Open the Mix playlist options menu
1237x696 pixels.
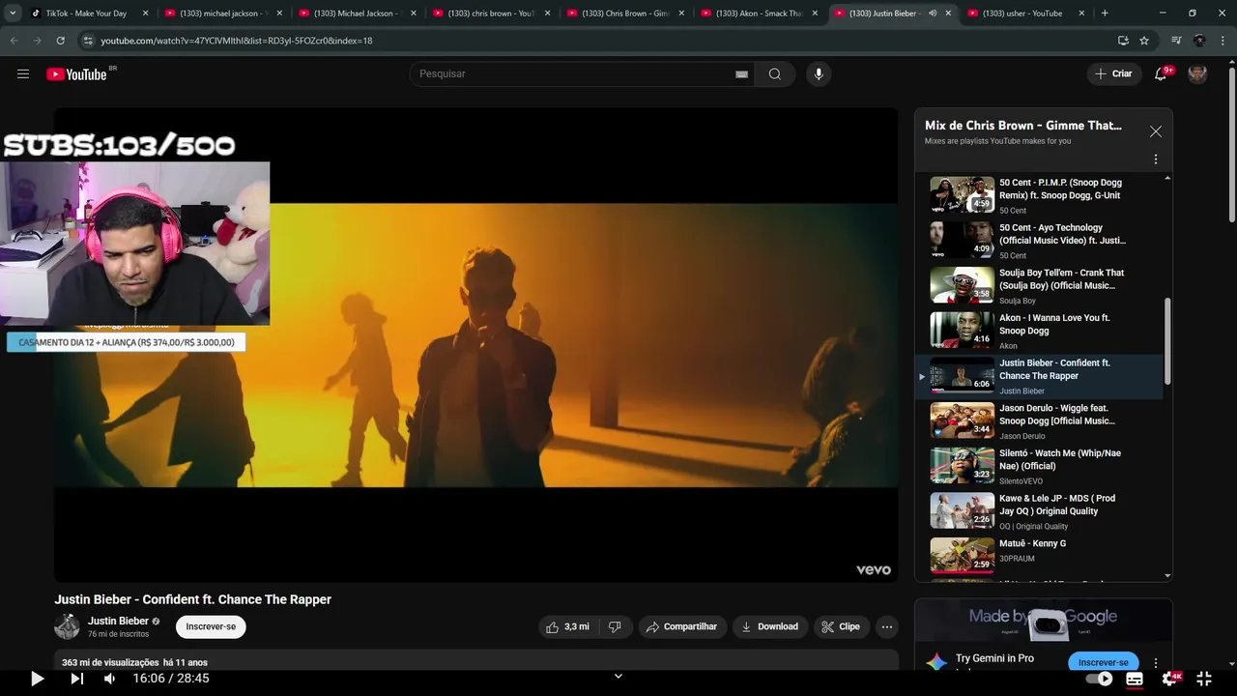(1155, 159)
